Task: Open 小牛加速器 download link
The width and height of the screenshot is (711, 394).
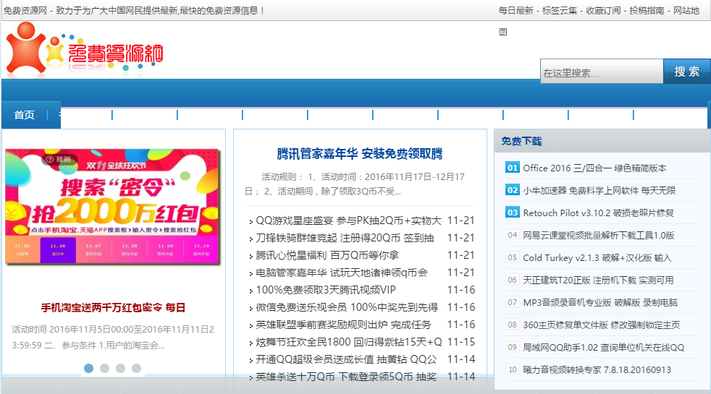Action: click(599, 190)
